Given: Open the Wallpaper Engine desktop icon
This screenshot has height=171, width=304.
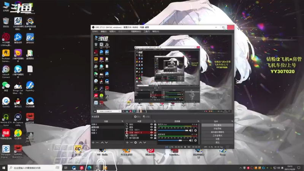Looking at the screenshot, I should pyautogui.click(x=6, y=152).
